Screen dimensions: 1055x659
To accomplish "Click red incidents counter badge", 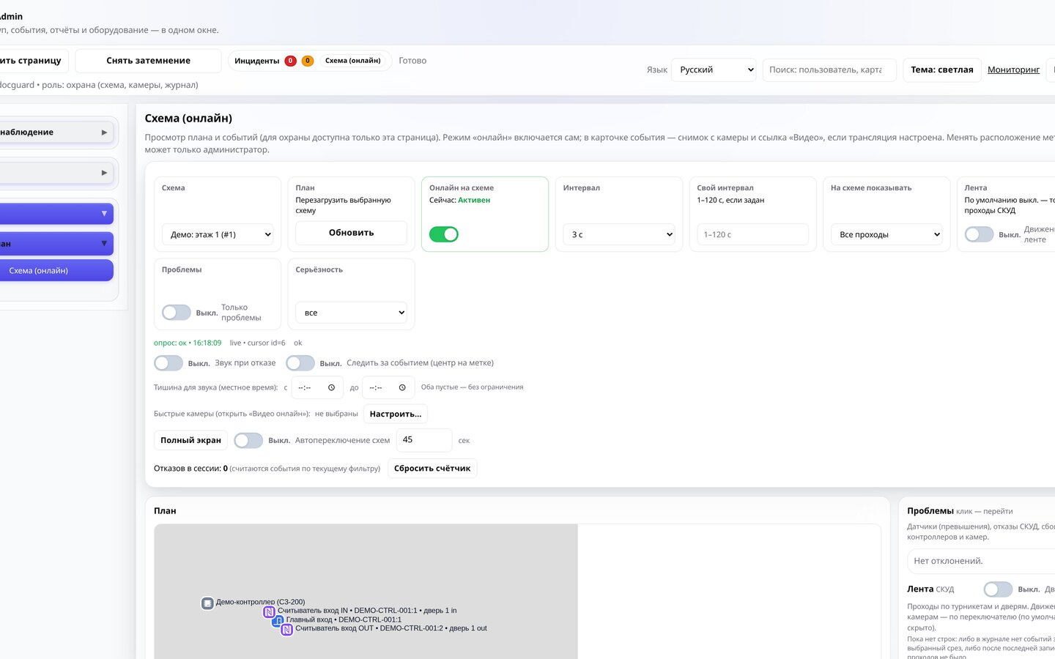I will click(x=290, y=61).
